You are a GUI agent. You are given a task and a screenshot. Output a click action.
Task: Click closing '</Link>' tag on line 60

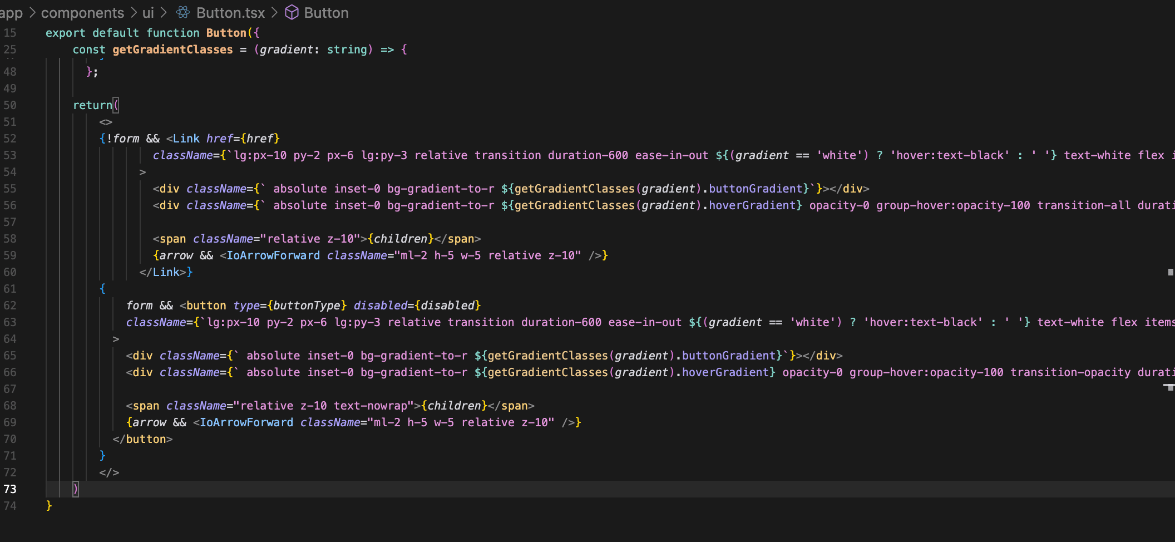(x=162, y=272)
